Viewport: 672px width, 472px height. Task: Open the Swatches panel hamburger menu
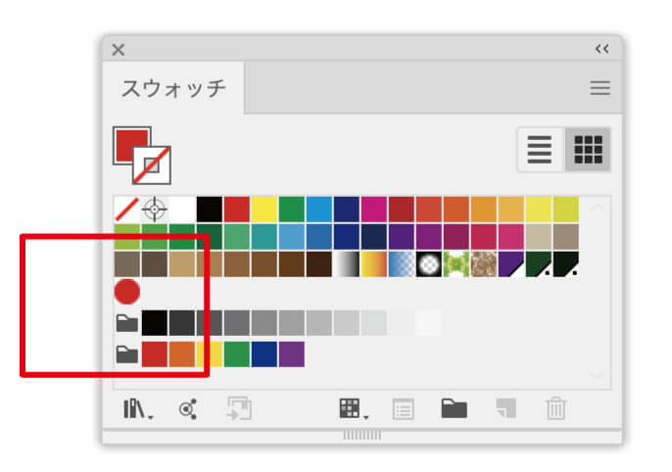click(x=600, y=88)
